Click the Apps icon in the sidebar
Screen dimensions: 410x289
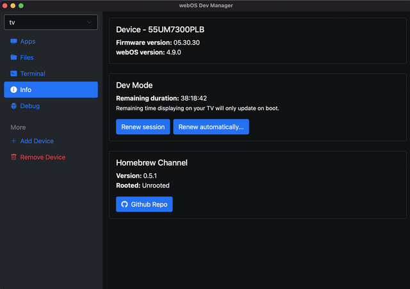coord(13,42)
